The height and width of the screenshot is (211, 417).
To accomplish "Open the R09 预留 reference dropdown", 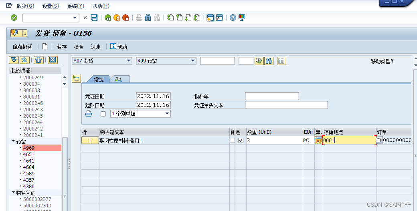I will (193, 61).
